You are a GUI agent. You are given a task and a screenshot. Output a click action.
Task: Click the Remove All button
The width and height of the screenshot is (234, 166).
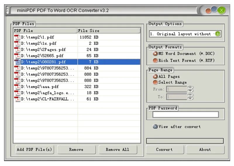click(118, 149)
